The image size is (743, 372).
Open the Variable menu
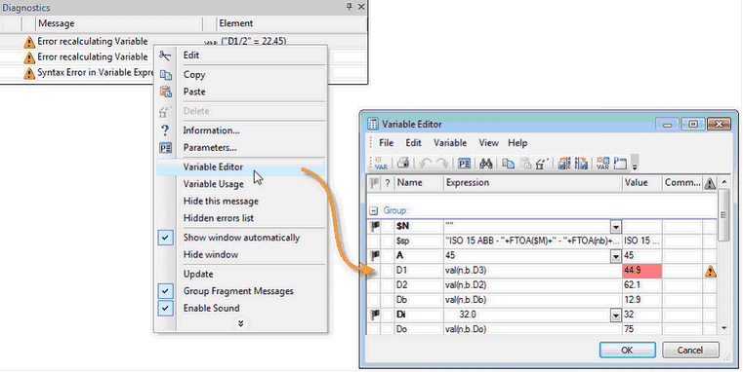coord(450,143)
